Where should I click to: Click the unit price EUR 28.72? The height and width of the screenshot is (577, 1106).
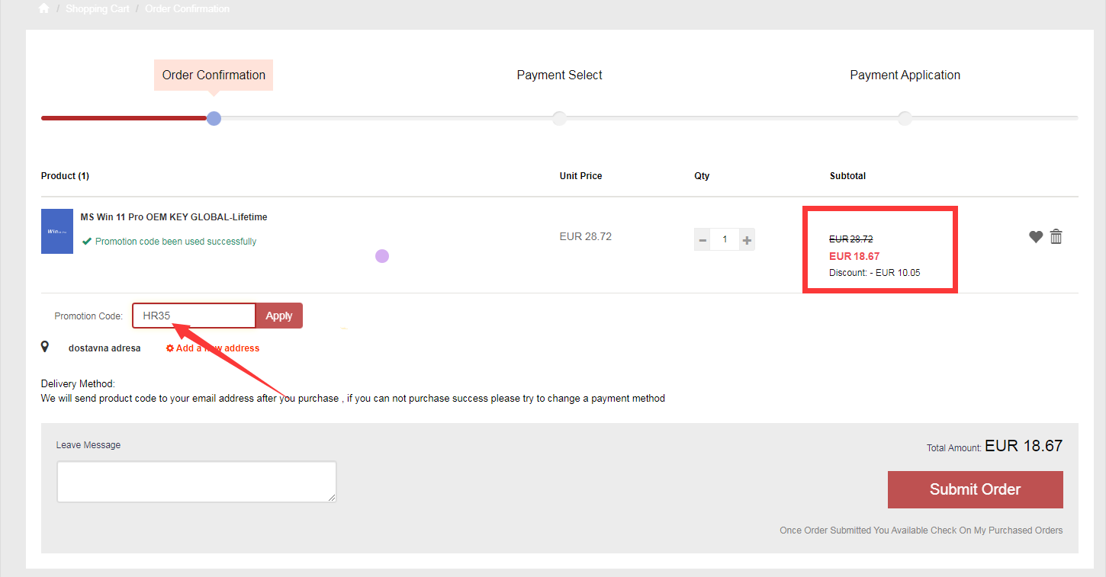click(x=585, y=236)
